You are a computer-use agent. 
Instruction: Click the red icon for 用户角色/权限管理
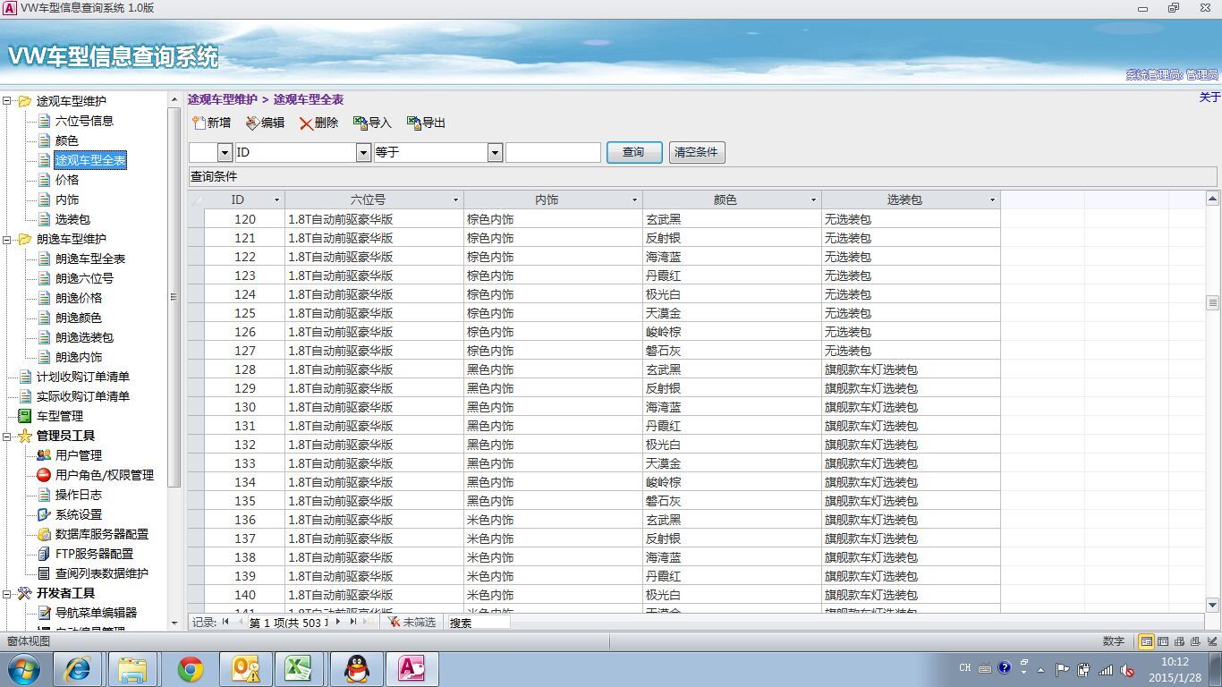click(x=44, y=475)
